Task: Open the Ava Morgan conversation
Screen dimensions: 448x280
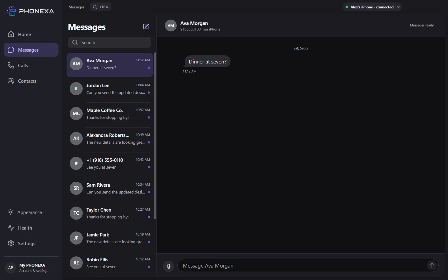Action: (110, 65)
